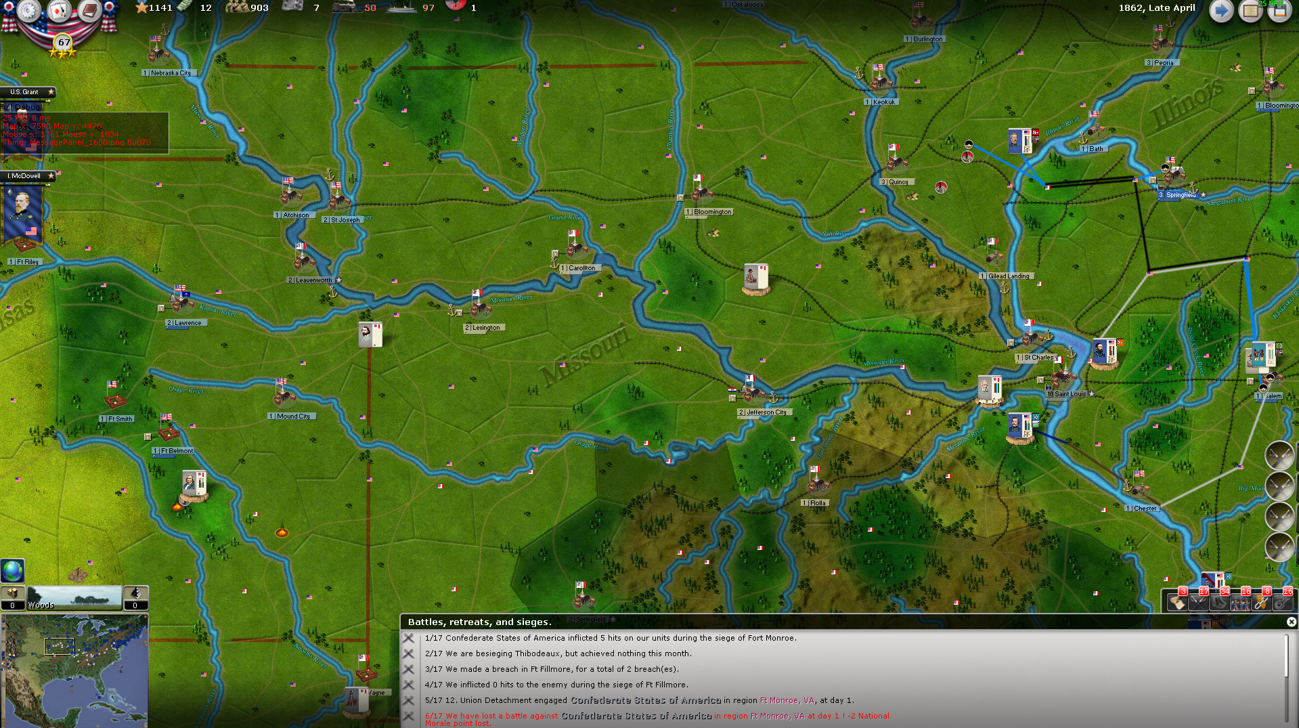This screenshot has width=1299, height=728.
Task: Open the options gear menu
Action: (29, 10)
